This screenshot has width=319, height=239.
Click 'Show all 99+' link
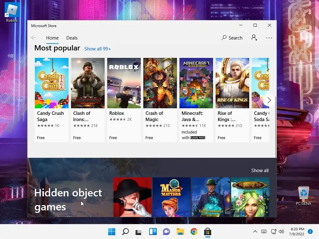coord(98,49)
